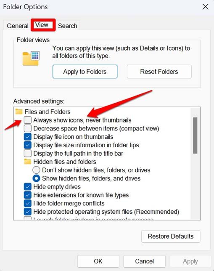Click the Advanced settings scrollbar thumb
The image size is (214, 271).
click(x=195, y=135)
